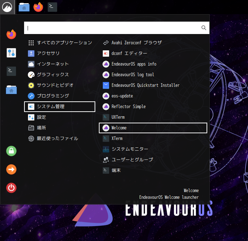
Task: Open home folder icon in menu sidebar
Action: 11,90
